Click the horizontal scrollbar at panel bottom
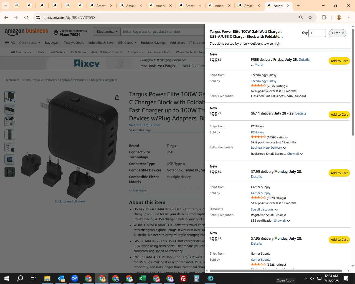Image resolution: width=355 pixels, height=284 pixels. [x=276, y=271]
